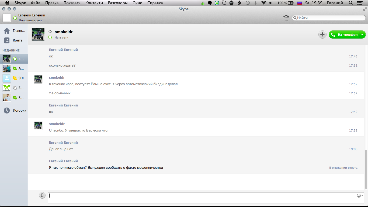Click the Home icon in sidebar
Viewport: 368px width, 207px height.
[x=7, y=31]
